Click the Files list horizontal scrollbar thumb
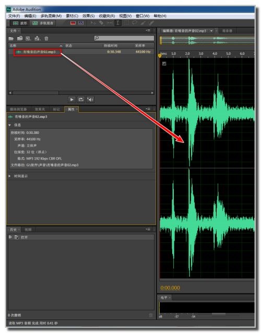 35,93
